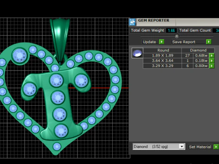Click the Round column header
This screenshot has height=164, width=219.
tap(163, 50)
